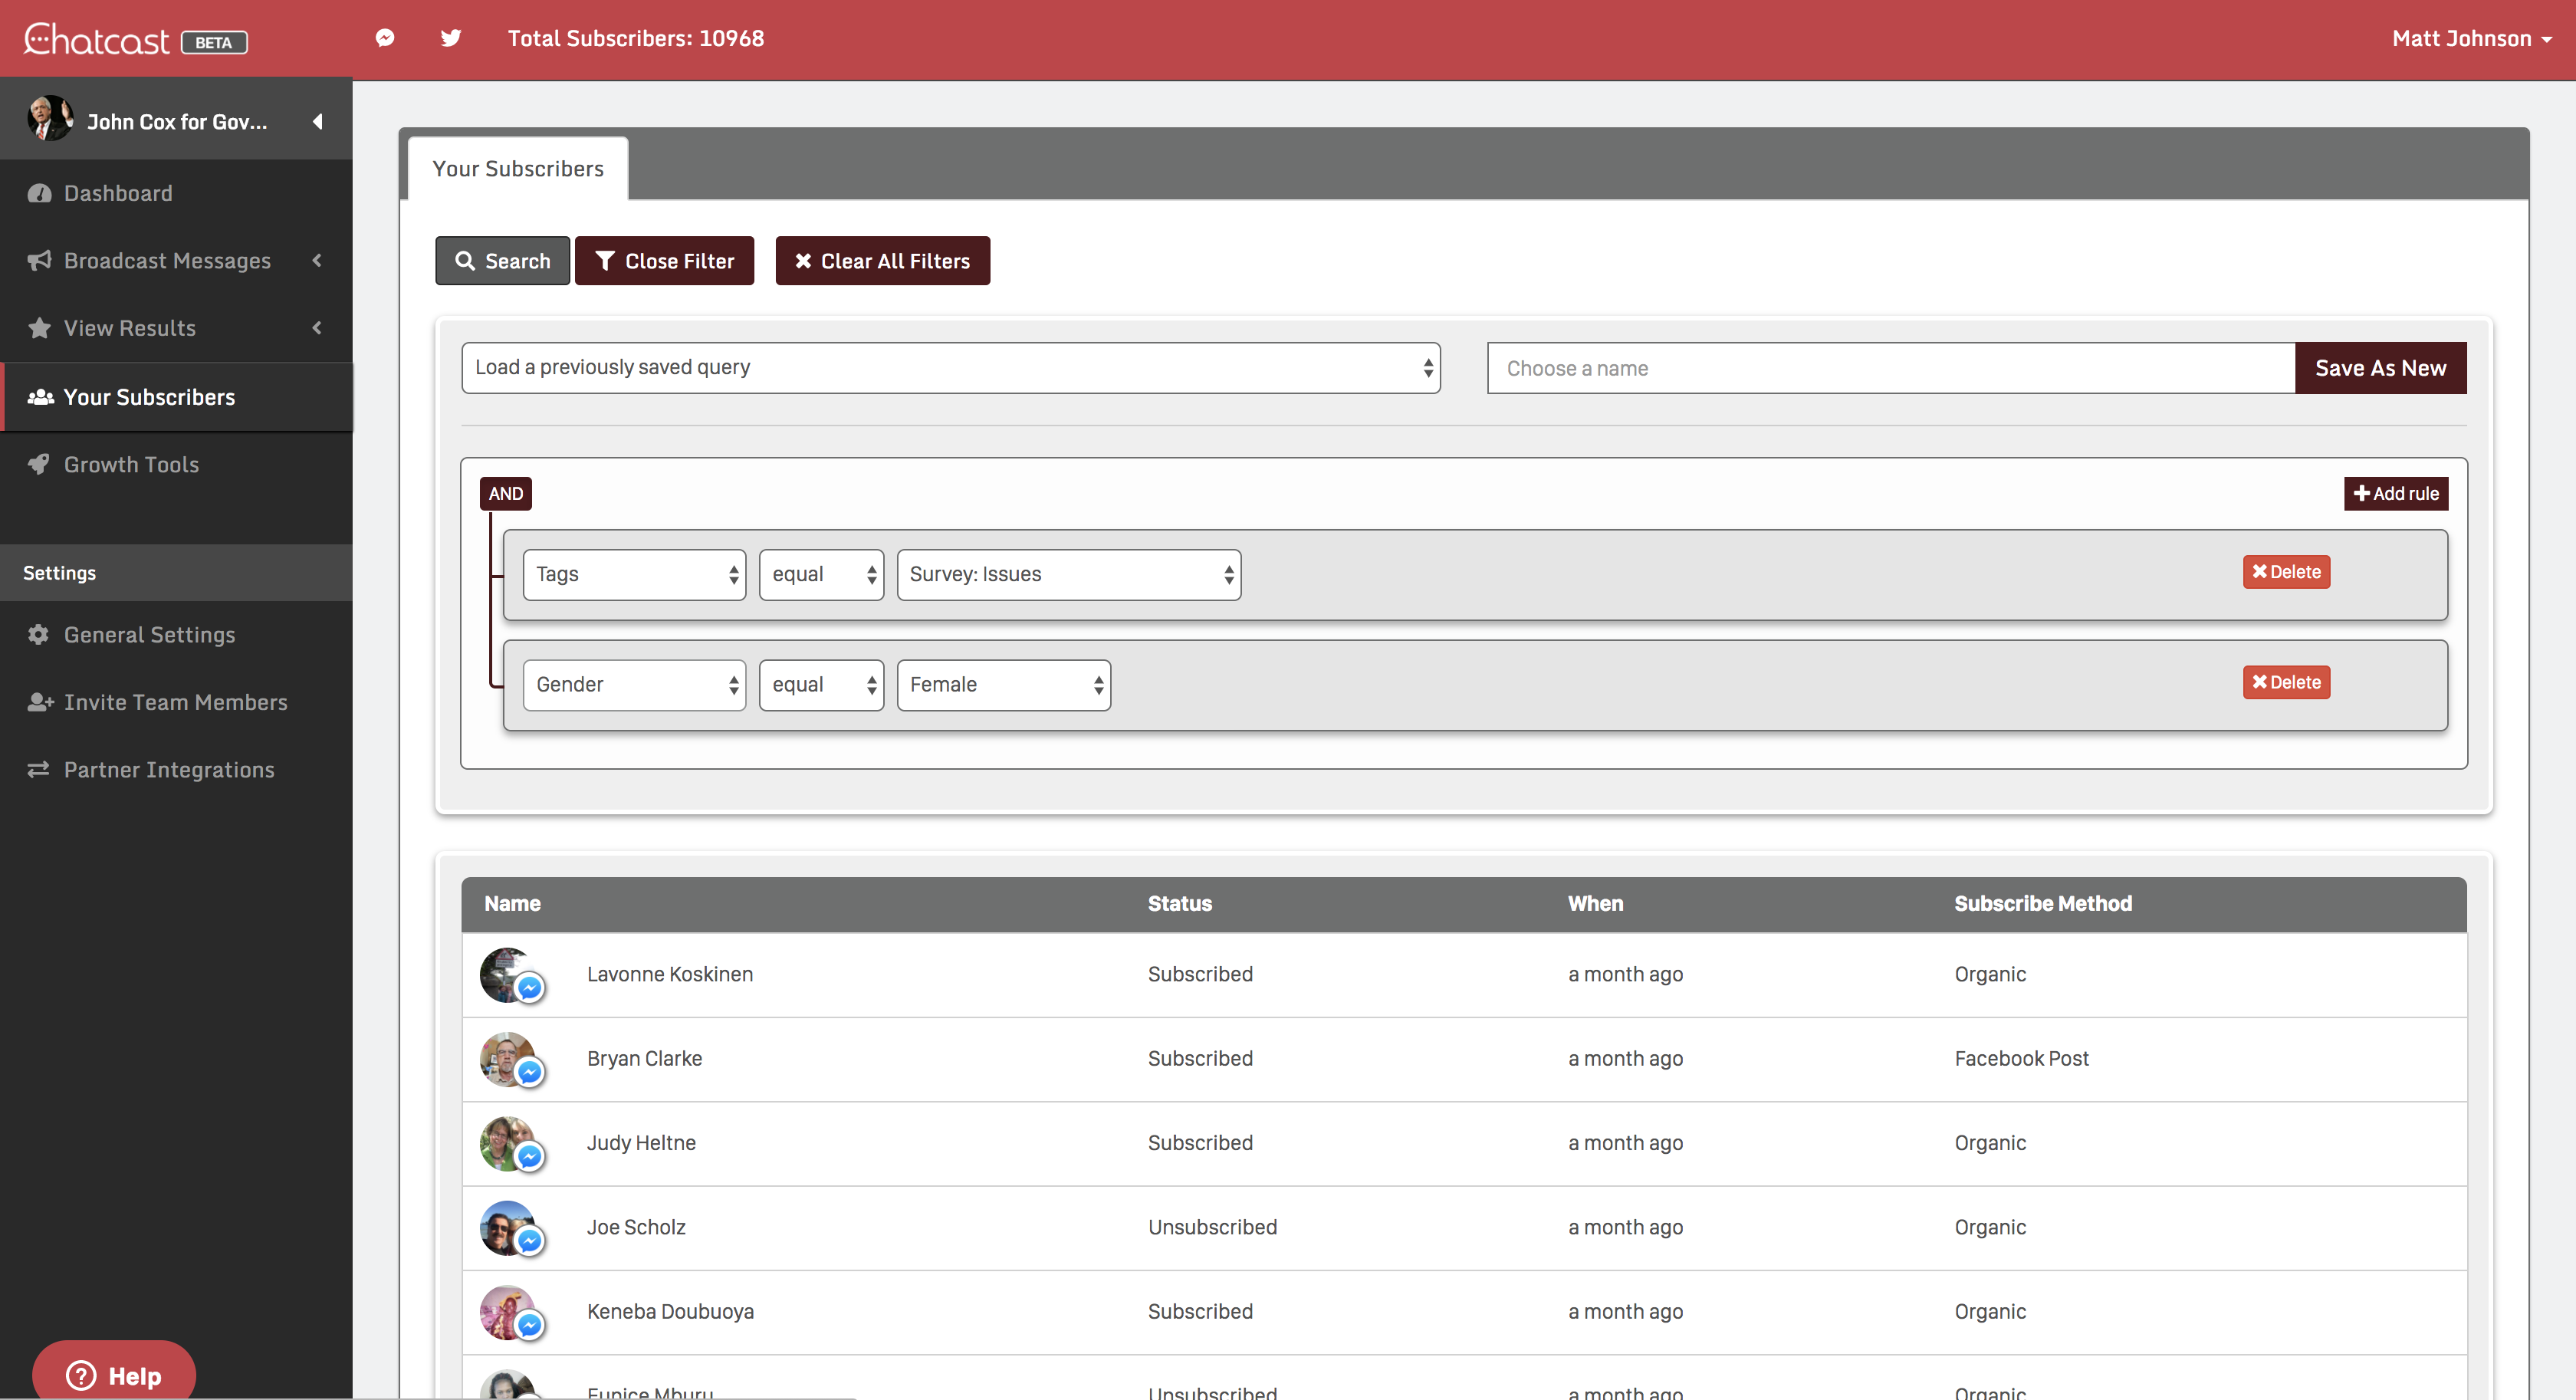Collapse sidebar with the John Cox arrow
2576x1400 pixels.
317,121
